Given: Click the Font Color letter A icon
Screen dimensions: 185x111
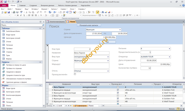Looking at the screenshot, I should [41, 15].
